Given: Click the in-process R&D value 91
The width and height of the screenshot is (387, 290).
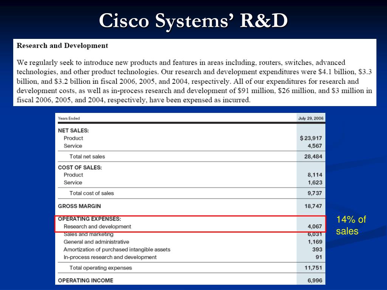Looking at the screenshot, I should tap(319, 257).
